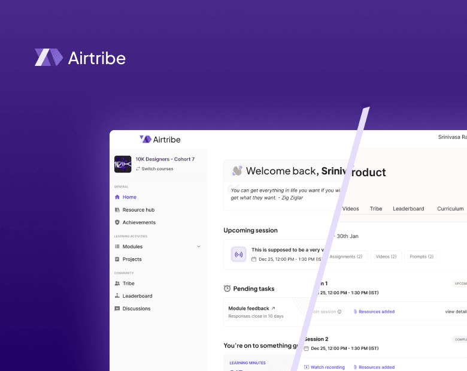Screen dimensions: 467x371
Task: Filter by Prompts (2) chip
Action: tap(420, 257)
